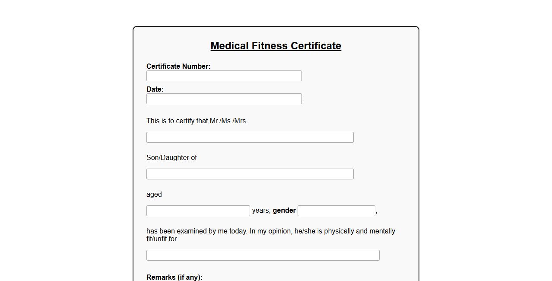Image resolution: width=552 pixels, height=281 pixels.
Task: Click the 'has been examined by me today' sentence
Action: click(x=270, y=231)
